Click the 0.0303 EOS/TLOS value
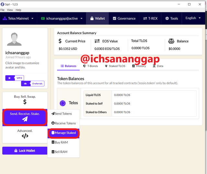The image size is (207, 174). pyautogui.click(x=107, y=49)
